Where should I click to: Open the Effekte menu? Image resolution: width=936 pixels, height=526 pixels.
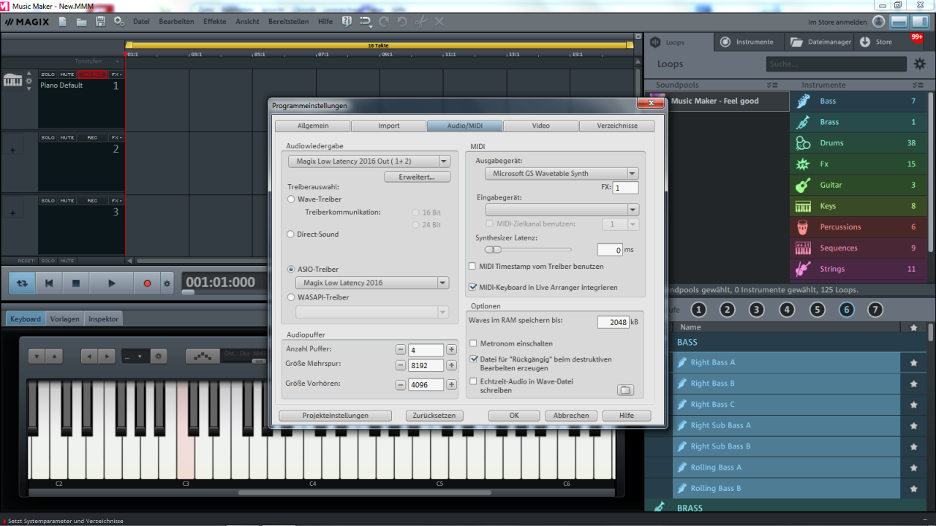(x=215, y=22)
